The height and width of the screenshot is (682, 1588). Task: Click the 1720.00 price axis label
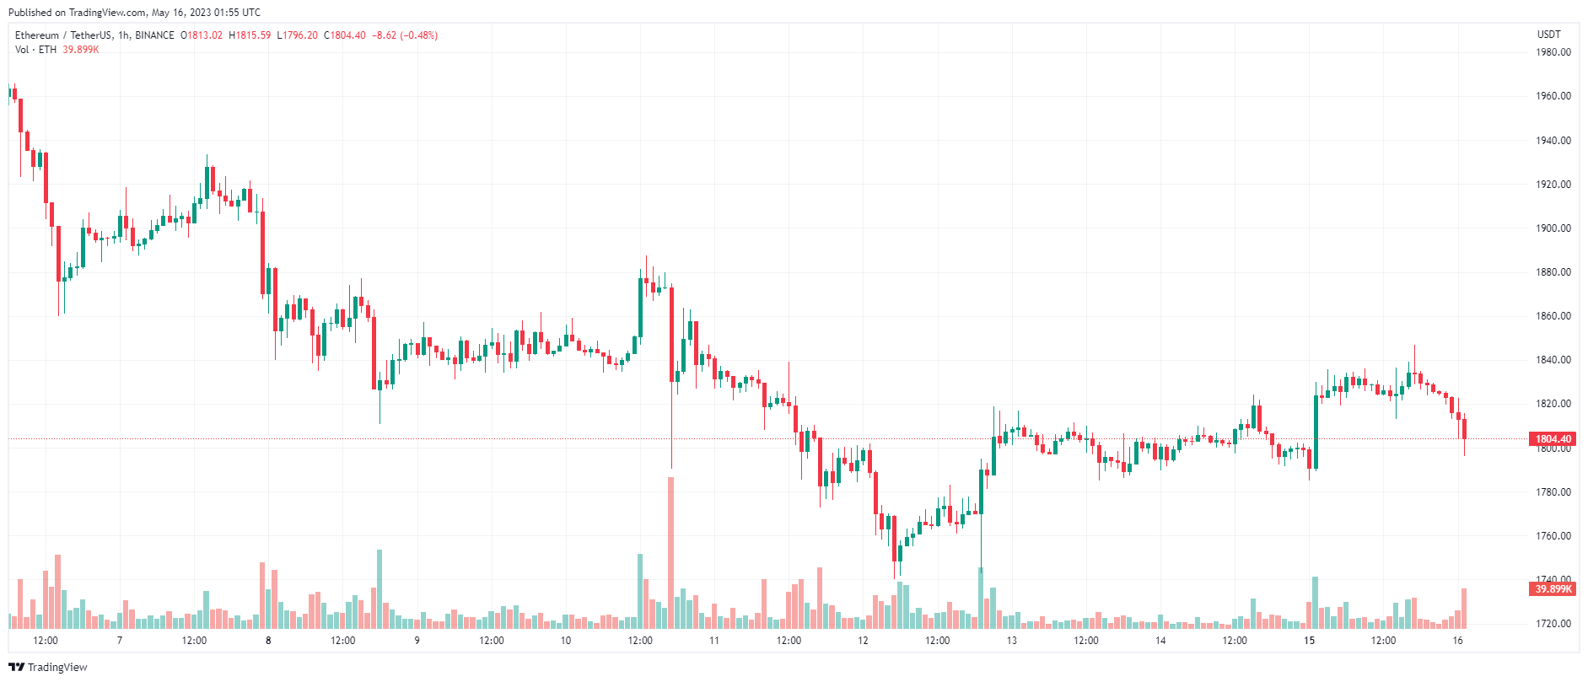[1553, 624]
